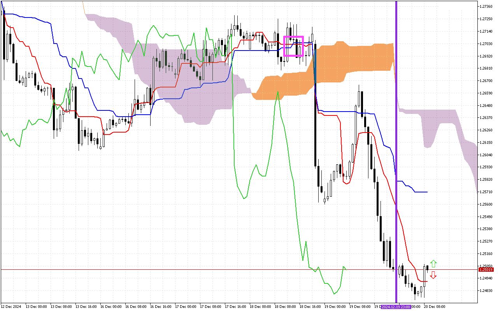Click the 16 Dec 00:00 time label

[111, 306]
